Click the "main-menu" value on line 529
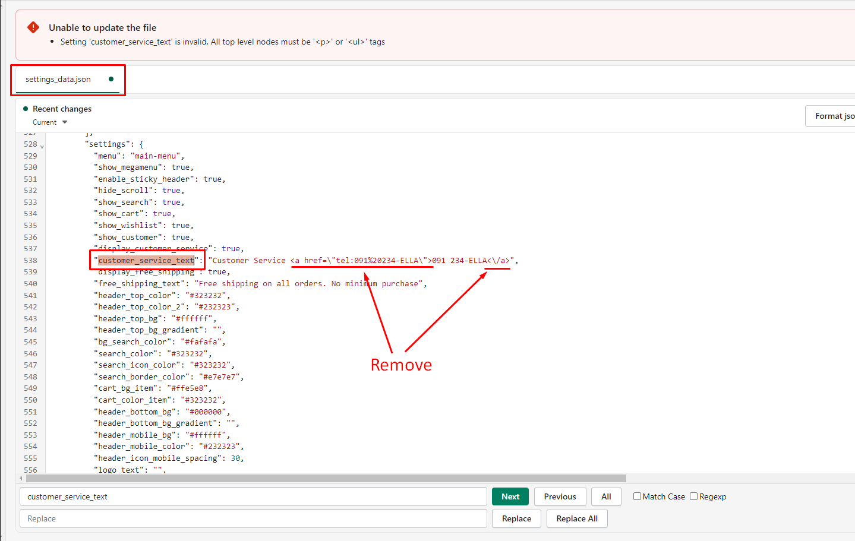This screenshot has height=541, width=855. point(155,156)
